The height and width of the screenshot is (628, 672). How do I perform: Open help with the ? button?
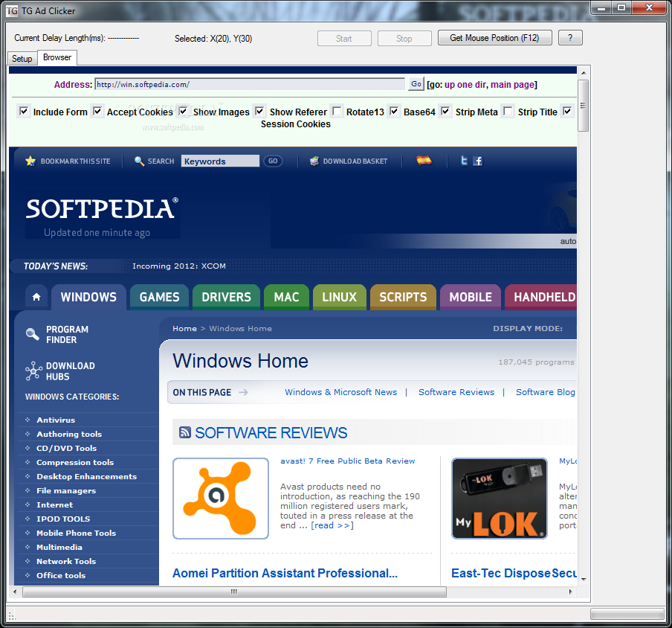pyautogui.click(x=570, y=38)
